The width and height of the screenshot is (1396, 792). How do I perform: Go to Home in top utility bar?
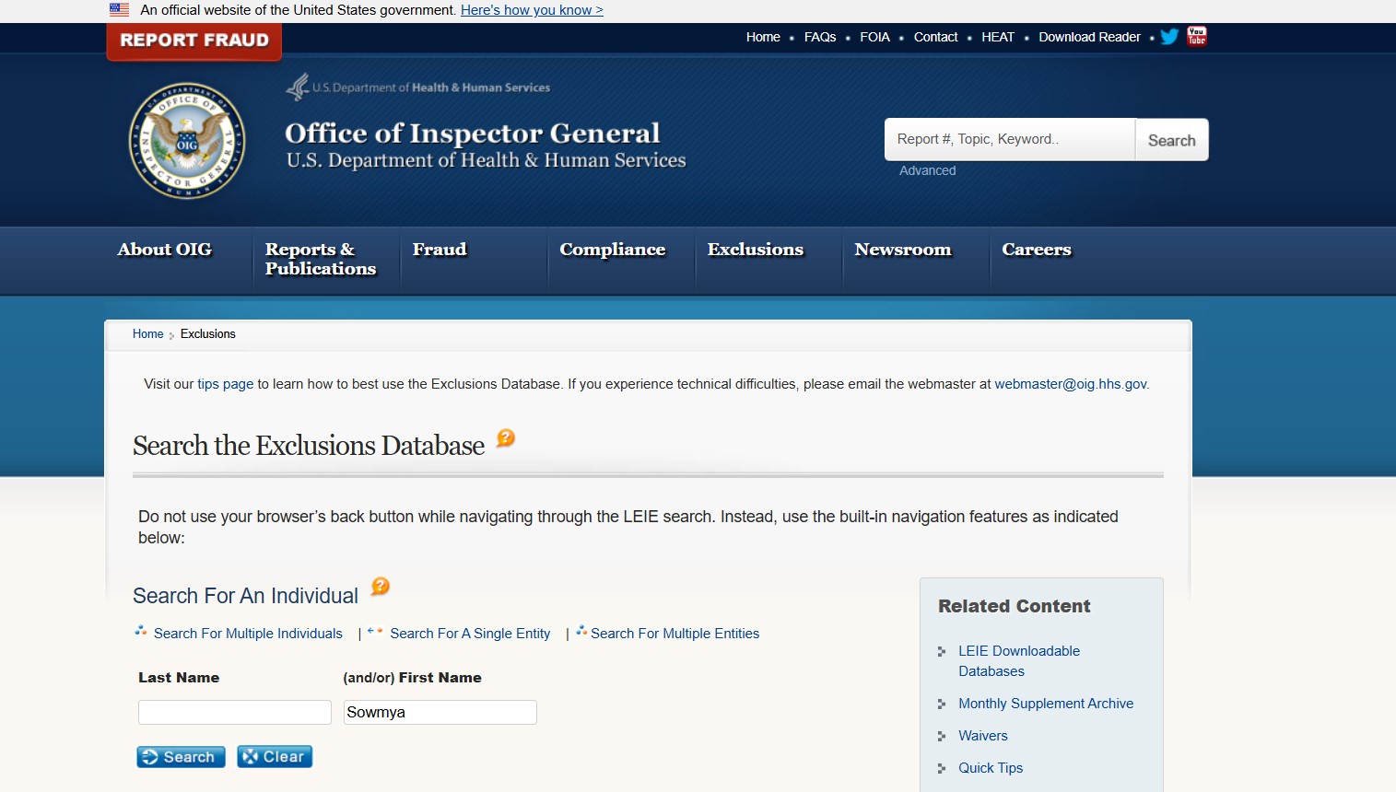tap(763, 37)
